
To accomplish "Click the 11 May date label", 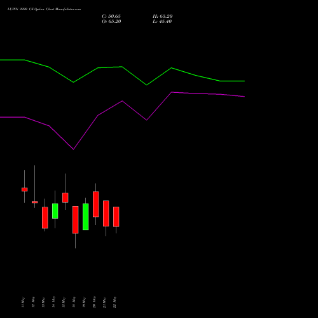I will click(23, 302).
